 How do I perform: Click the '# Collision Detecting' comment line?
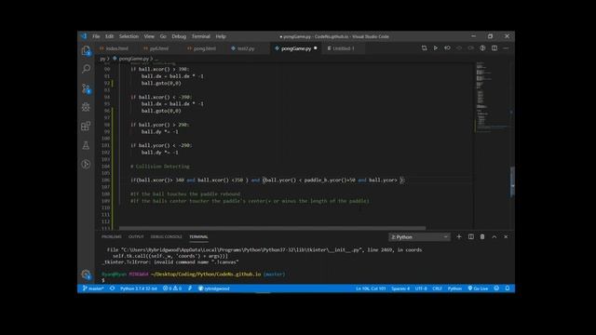pos(160,167)
